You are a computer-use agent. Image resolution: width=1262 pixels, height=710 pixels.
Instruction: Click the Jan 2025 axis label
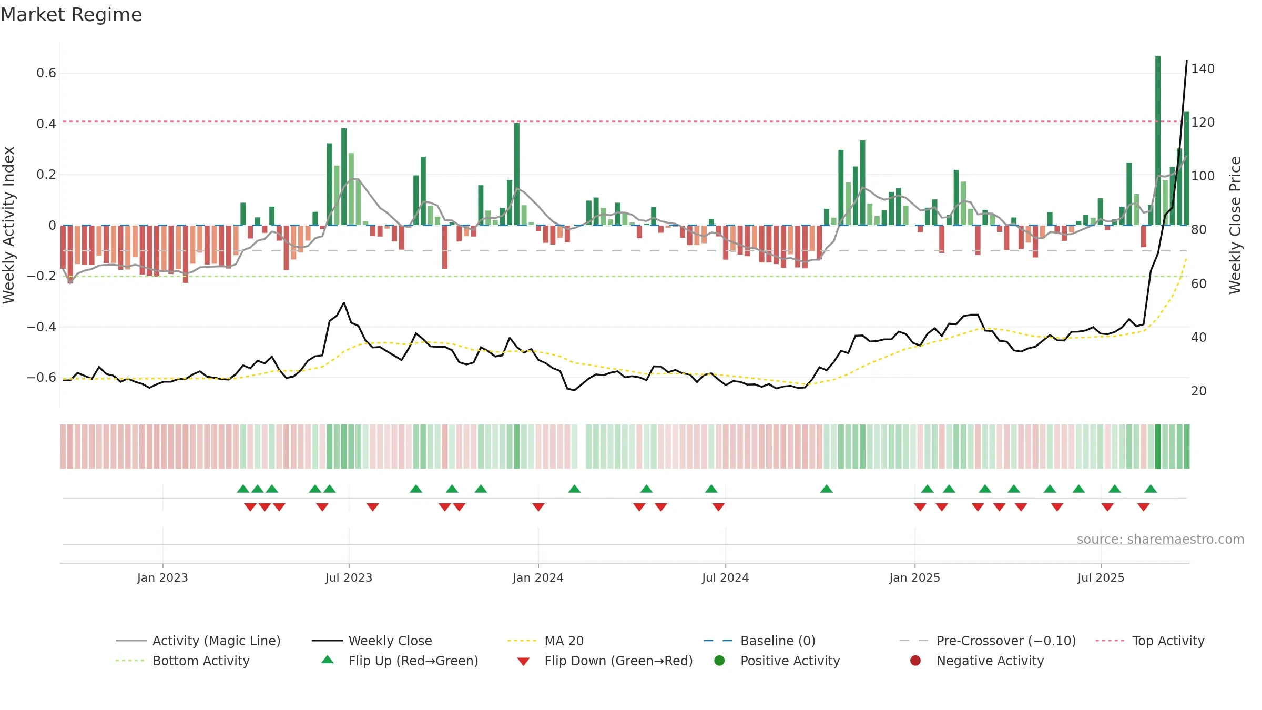[x=914, y=578]
